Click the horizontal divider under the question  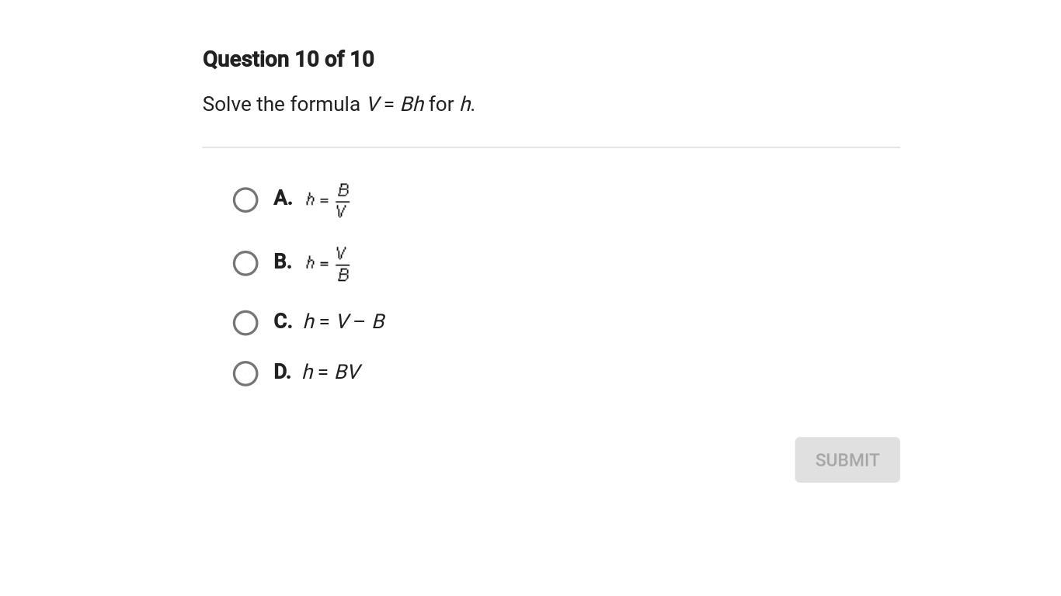[551, 147]
